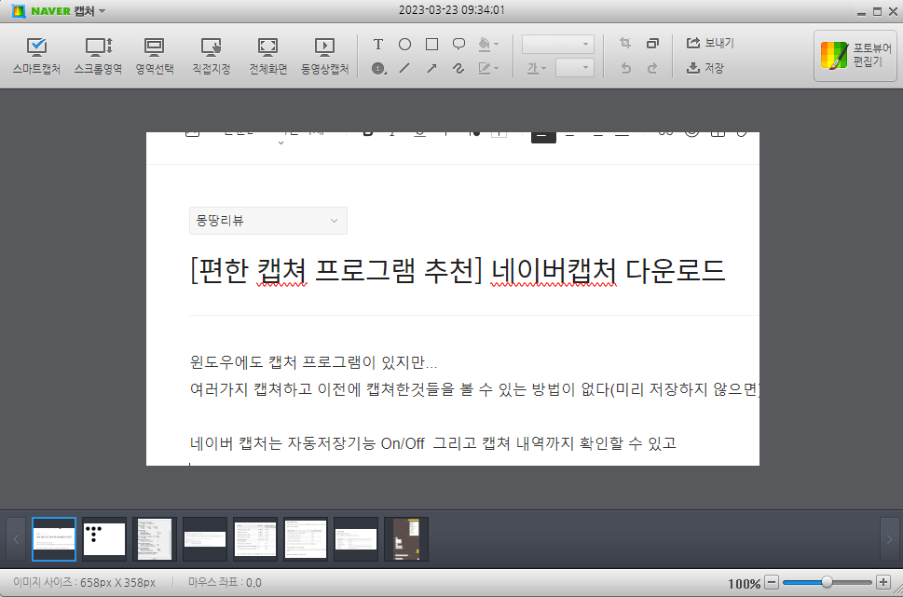Select the thumbnail with black dots
Screen dimensions: 903x597
104,539
